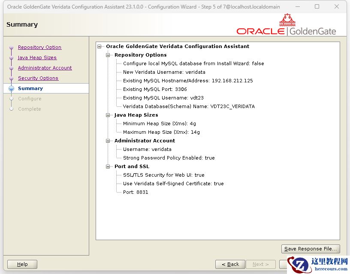The height and width of the screenshot is (274, 350).
Task: Open the Help button
Action: click(x=22, y=265)
